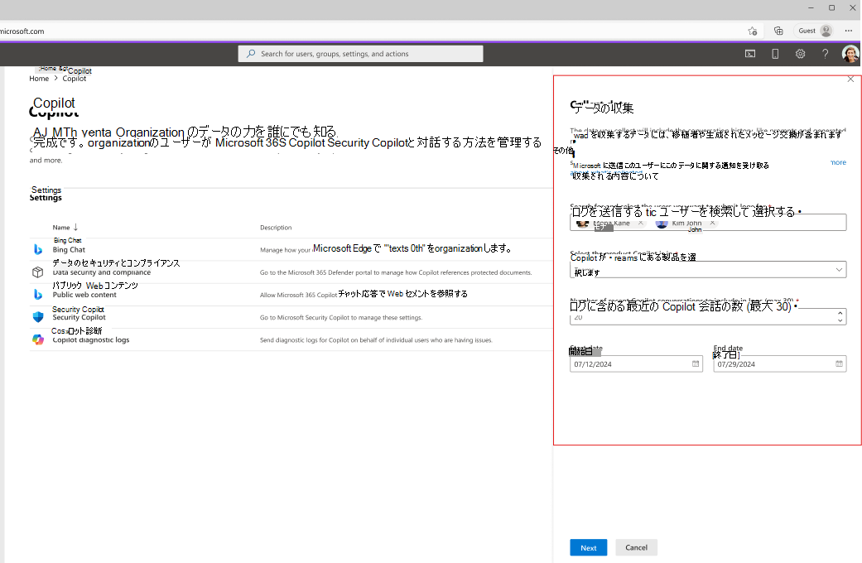Screen dimensions: 862x563
Task: Click the Copilot diagnostic logs icon
Action: (38, 339)
